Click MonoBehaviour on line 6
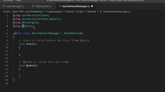The width and height of the screenshot is (165, 92). [x=74, y=33]
